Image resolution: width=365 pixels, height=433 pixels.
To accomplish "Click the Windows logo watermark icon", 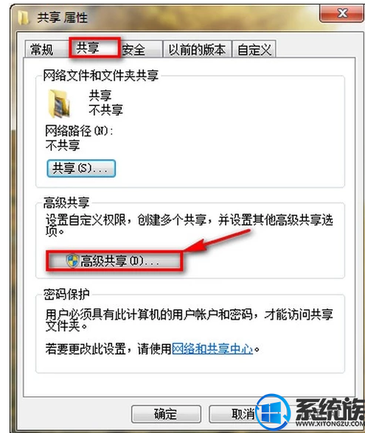I will click(273, 412).
